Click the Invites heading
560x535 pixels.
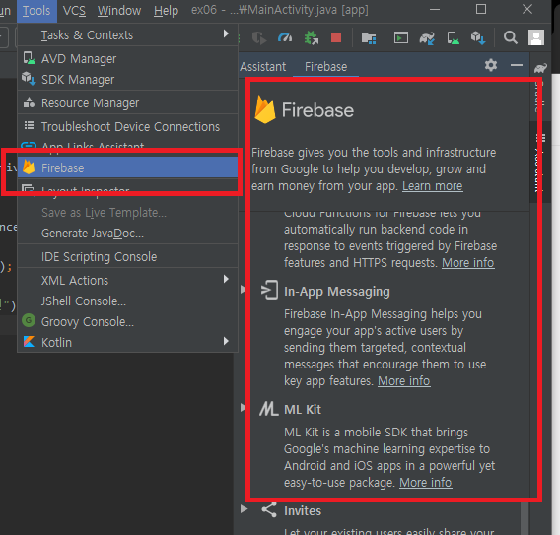(303, 510)
